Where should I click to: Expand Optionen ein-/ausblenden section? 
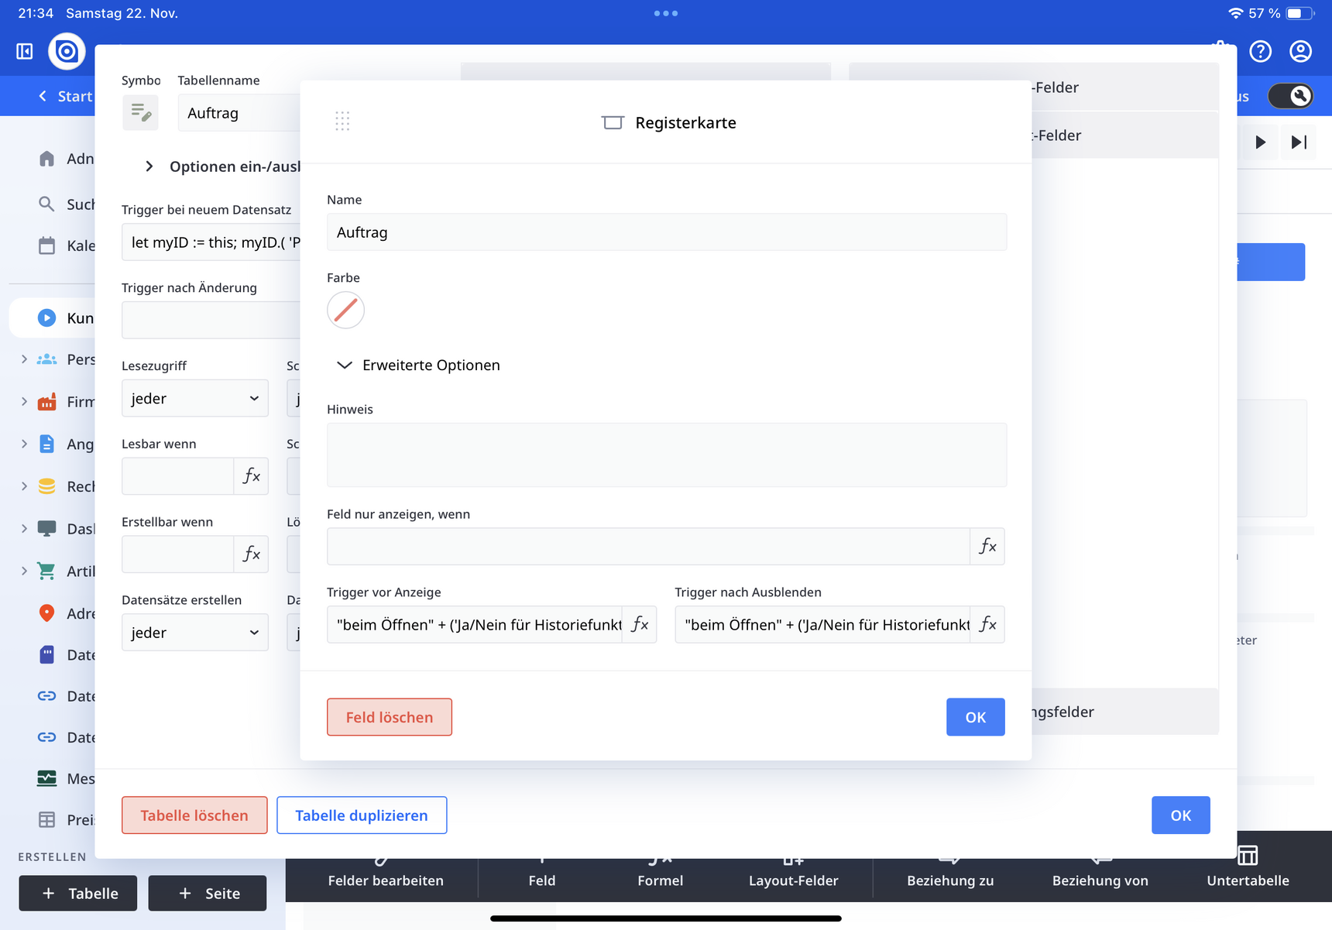pos(149,166)
